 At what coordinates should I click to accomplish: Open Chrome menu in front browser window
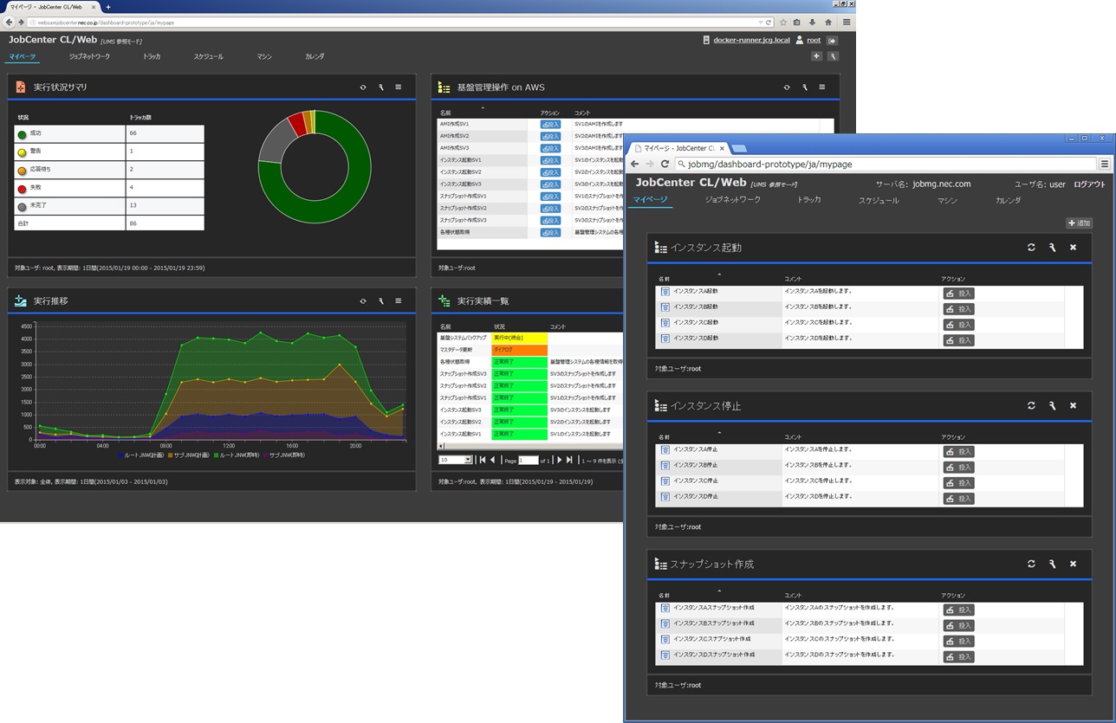click(1105, 164)
